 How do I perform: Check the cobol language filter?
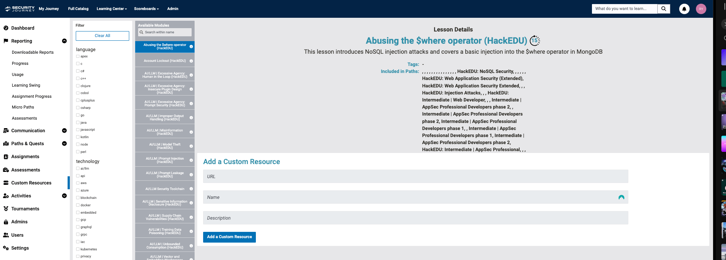point(78,93)
